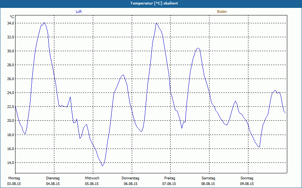Image resolution: width=302 pixels, height=188 pixels.
Task: Click the 22,0 y-axis value
Action: coord(11,107)
